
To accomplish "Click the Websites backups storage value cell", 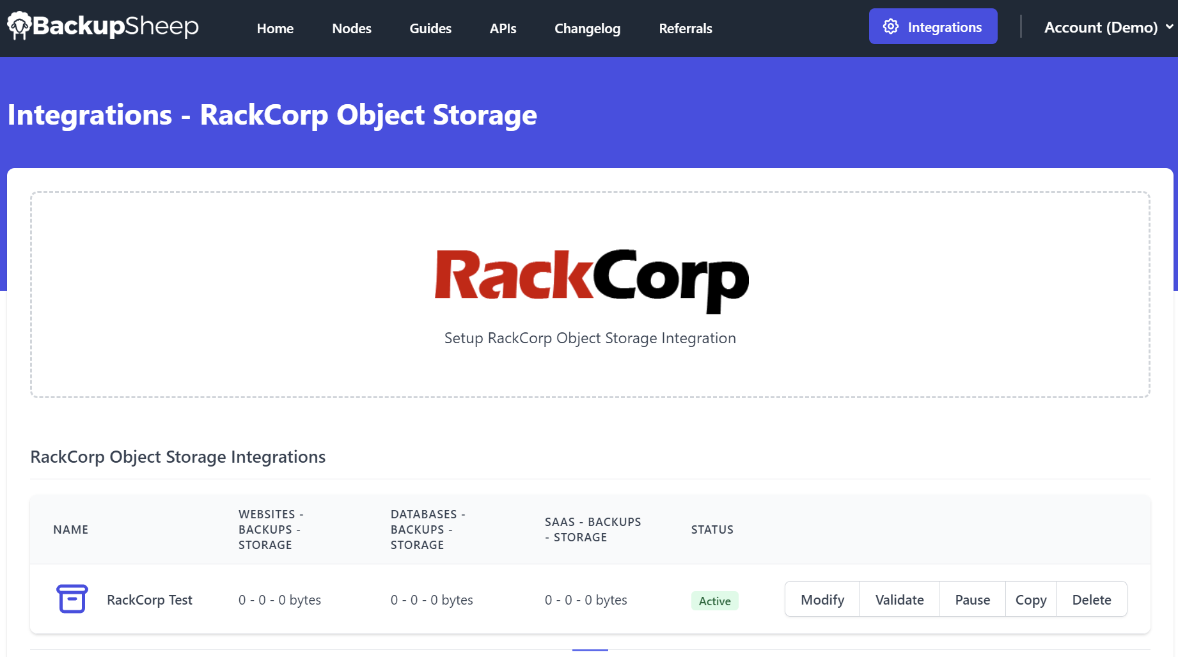I will (279, 600).
